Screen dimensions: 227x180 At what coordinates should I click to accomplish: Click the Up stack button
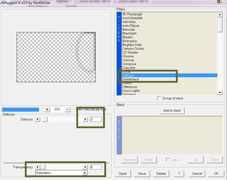point(196,160)
